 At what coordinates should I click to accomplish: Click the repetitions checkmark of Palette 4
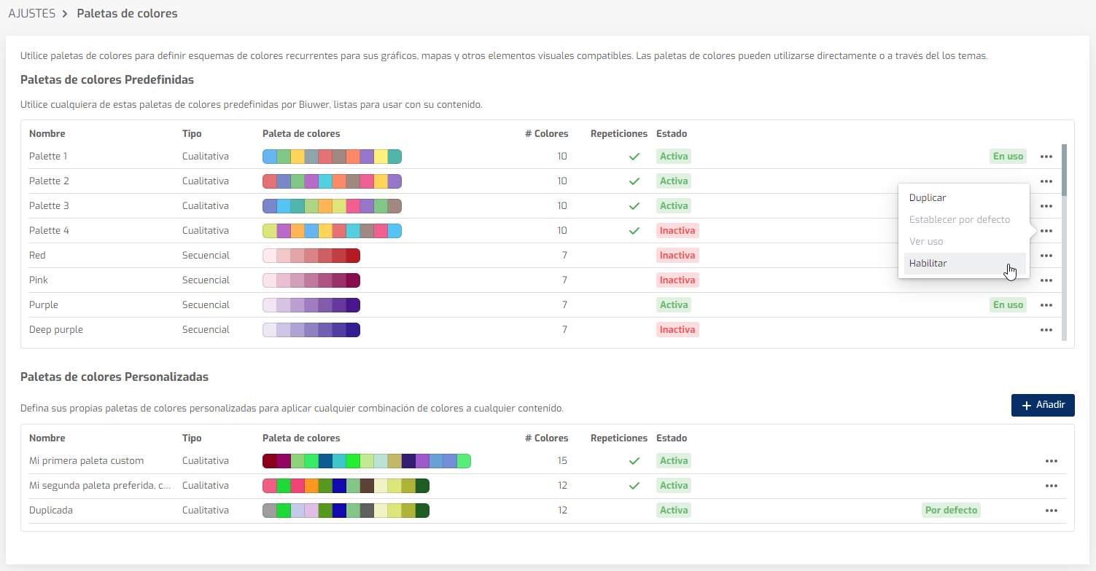634,231
